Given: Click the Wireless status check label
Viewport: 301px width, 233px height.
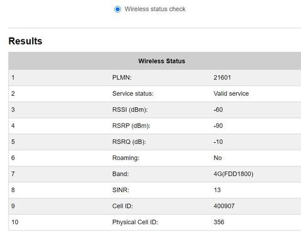Looking at the screenshot, I should pos(155,9).
